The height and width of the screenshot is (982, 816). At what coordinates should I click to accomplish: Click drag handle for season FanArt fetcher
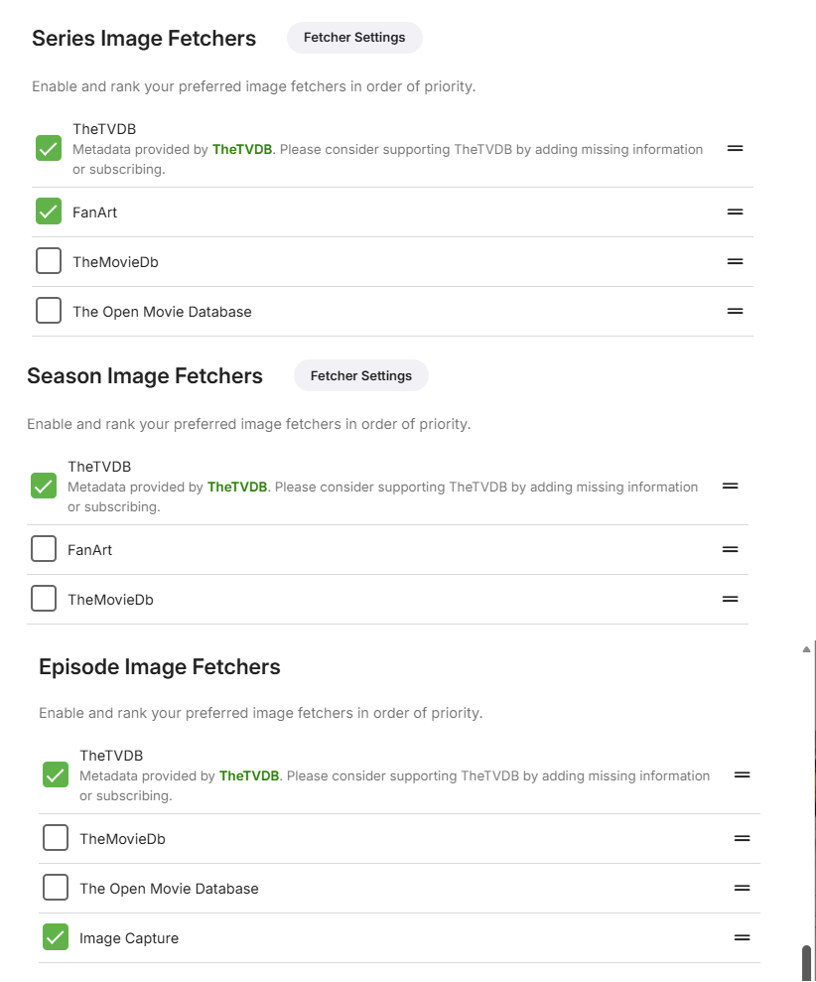[730, 550]
